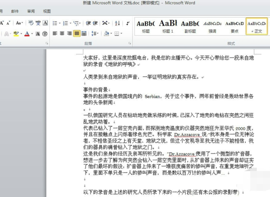
Task: Open the 审阅 (Review) tab
Action: [x=31, y=11]
